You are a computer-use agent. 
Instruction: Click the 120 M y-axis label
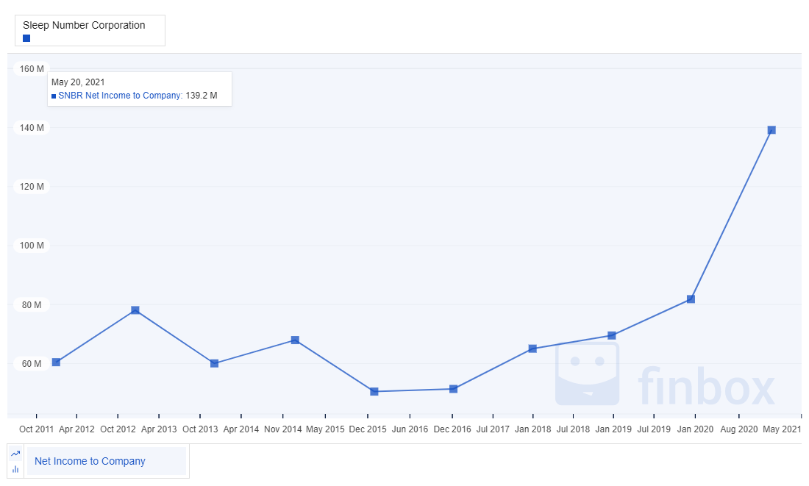(32, 186)
